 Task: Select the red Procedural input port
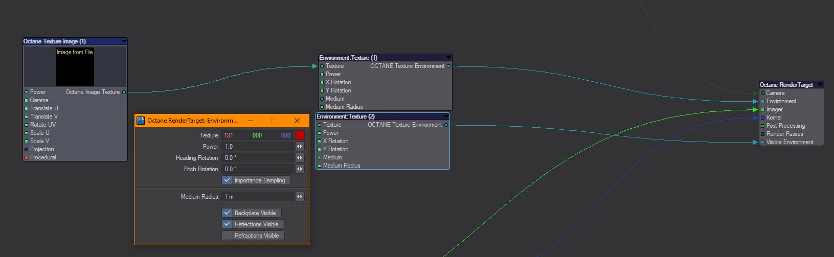pos(27,158)
